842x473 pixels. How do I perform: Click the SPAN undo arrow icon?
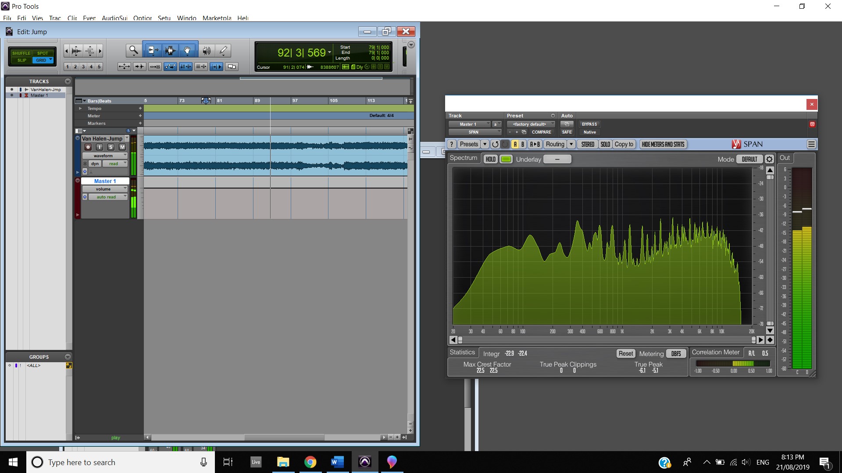(x=495, y=144)
